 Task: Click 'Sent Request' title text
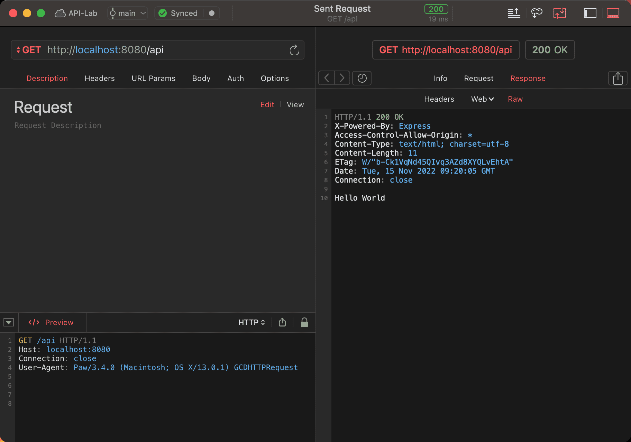[342, 9]
